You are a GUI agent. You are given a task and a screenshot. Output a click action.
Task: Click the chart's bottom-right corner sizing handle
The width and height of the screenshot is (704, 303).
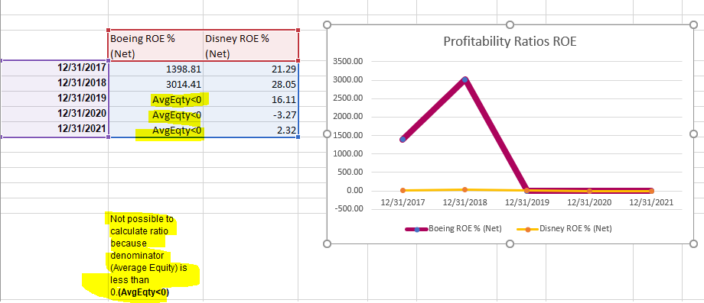pyautogui.click(x=693, y=243)
